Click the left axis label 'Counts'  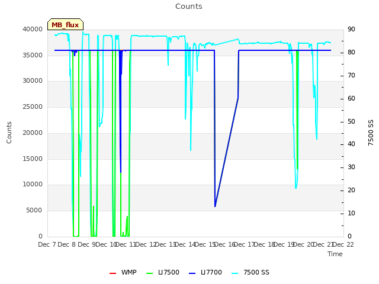tap(9, 133)
